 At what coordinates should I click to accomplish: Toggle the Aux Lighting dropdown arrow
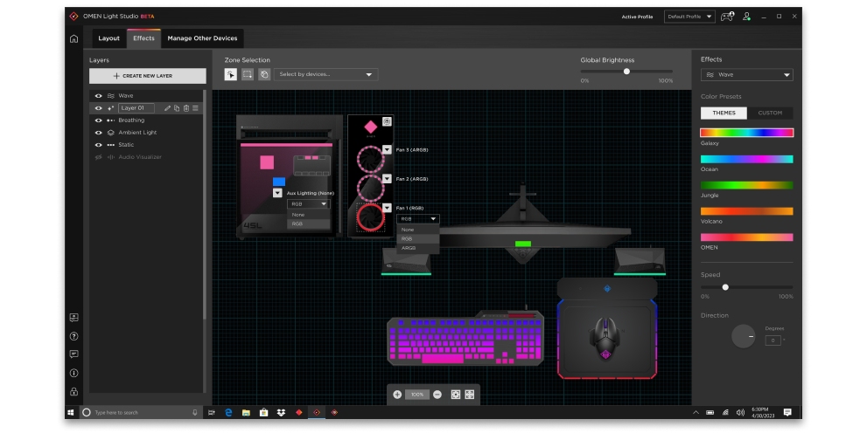(x=277, y=193)
